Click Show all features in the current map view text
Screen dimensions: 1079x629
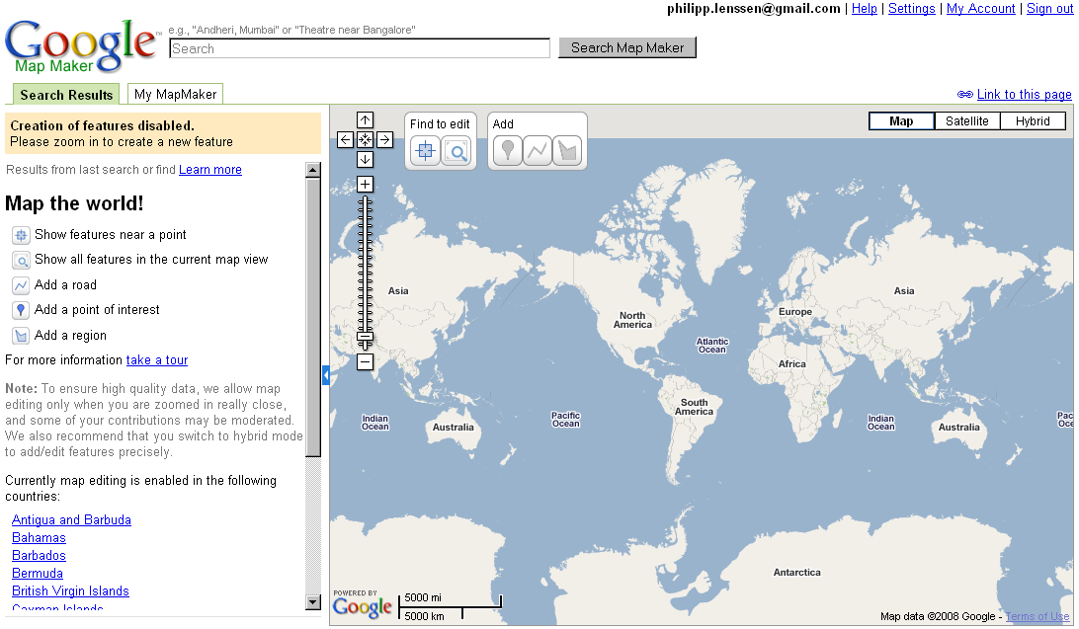(151, 259)
